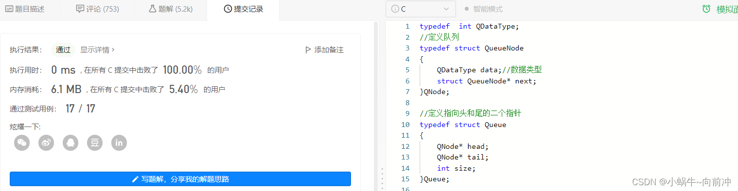The image size is (738, 191).
Task: Click line 'QNode* head;'
Action: click(x=463, y=146)
